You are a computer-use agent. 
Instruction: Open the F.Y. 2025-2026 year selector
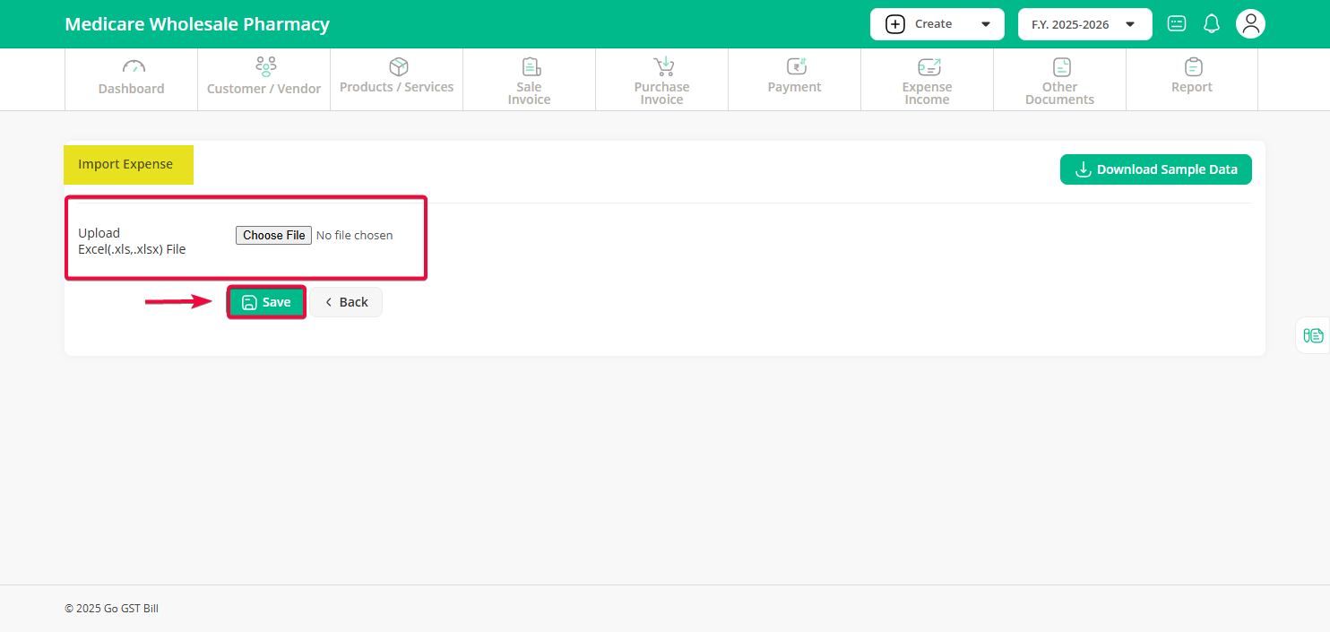tap(1084, 24)
